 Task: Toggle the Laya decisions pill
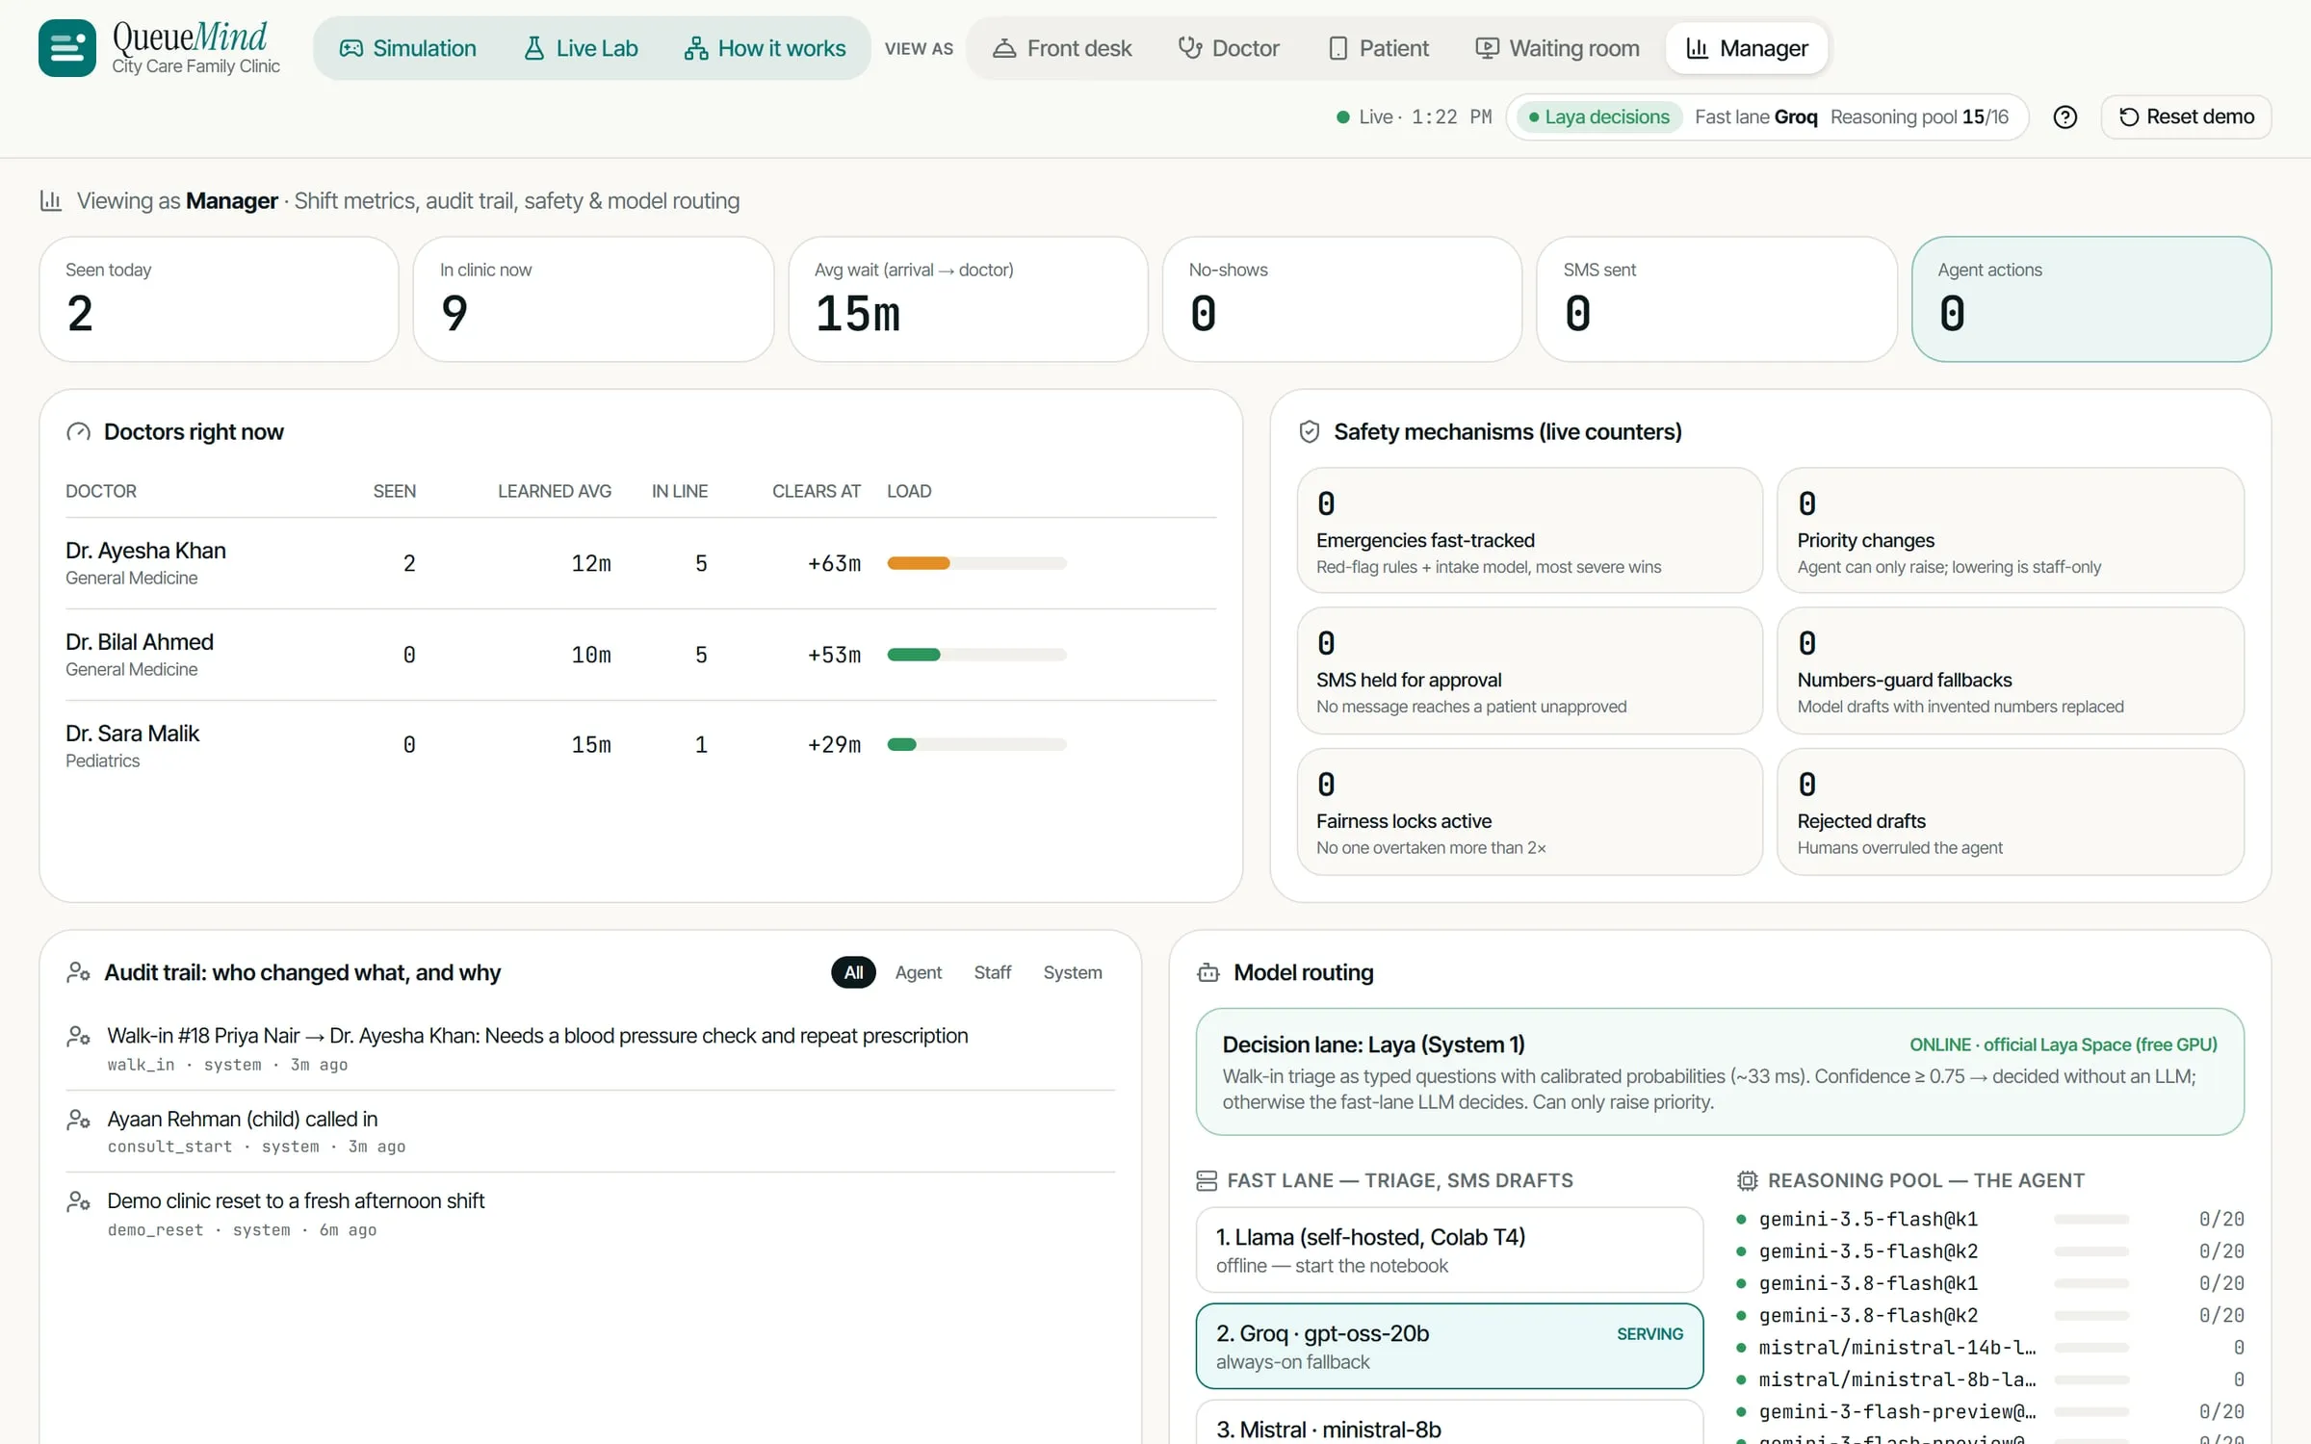click(1598, 117)
